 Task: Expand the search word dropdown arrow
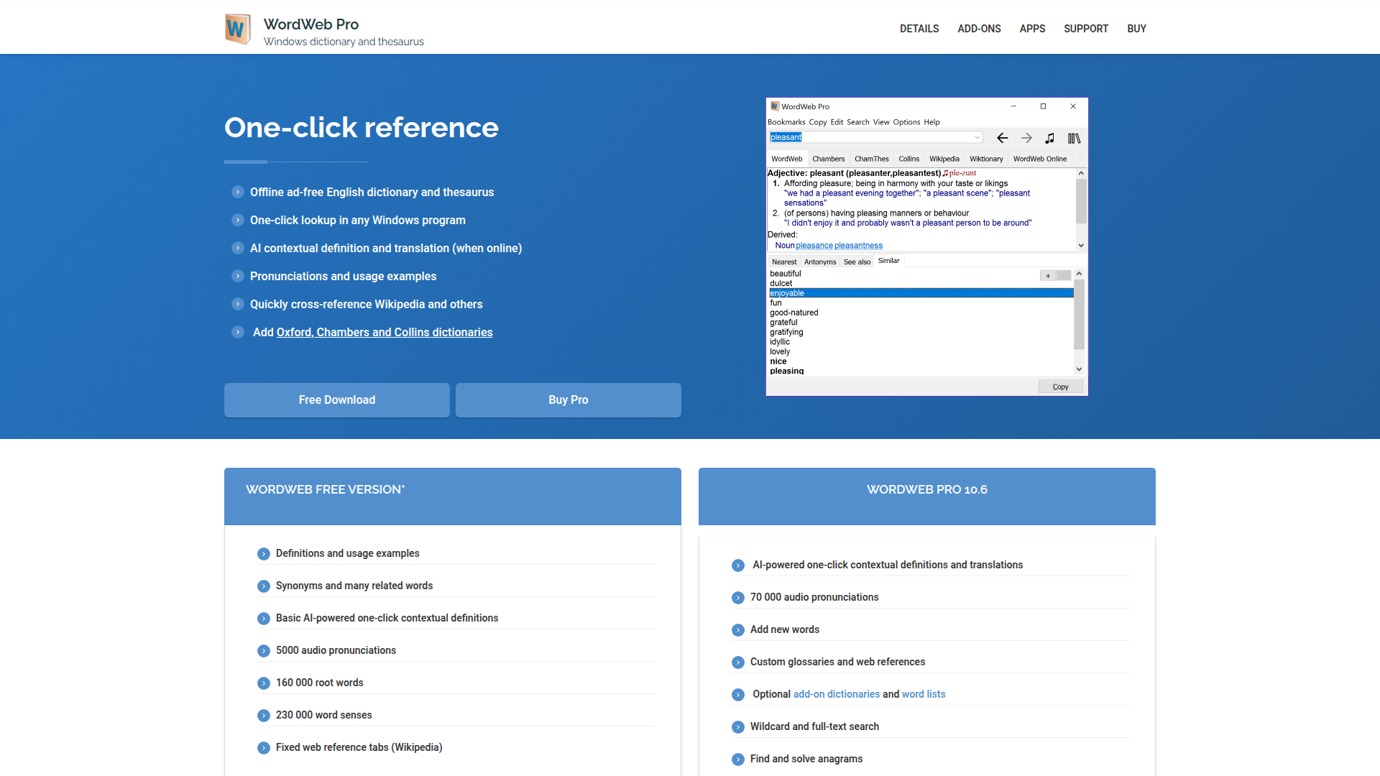click(977, 137)
